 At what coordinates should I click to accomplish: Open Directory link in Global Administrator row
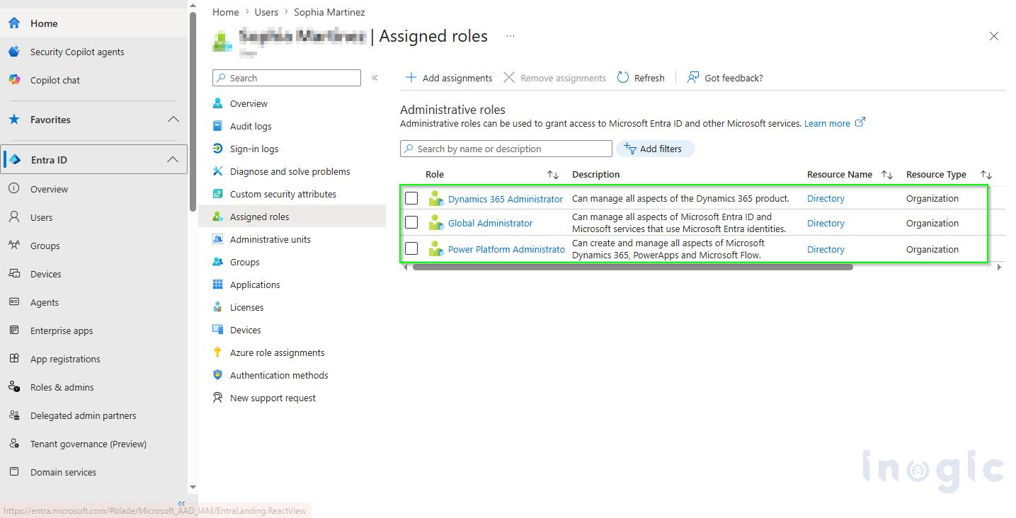click(x=826, y=223)
